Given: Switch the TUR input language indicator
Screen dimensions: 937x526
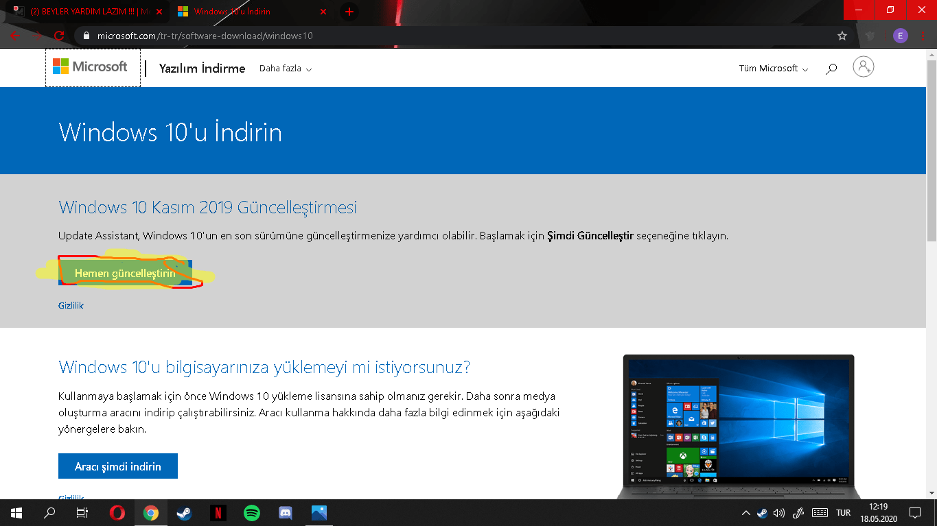Looking at the screenshot, I should tap(844, 513).
